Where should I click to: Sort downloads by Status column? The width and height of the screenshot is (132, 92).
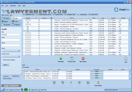(78, 69)
